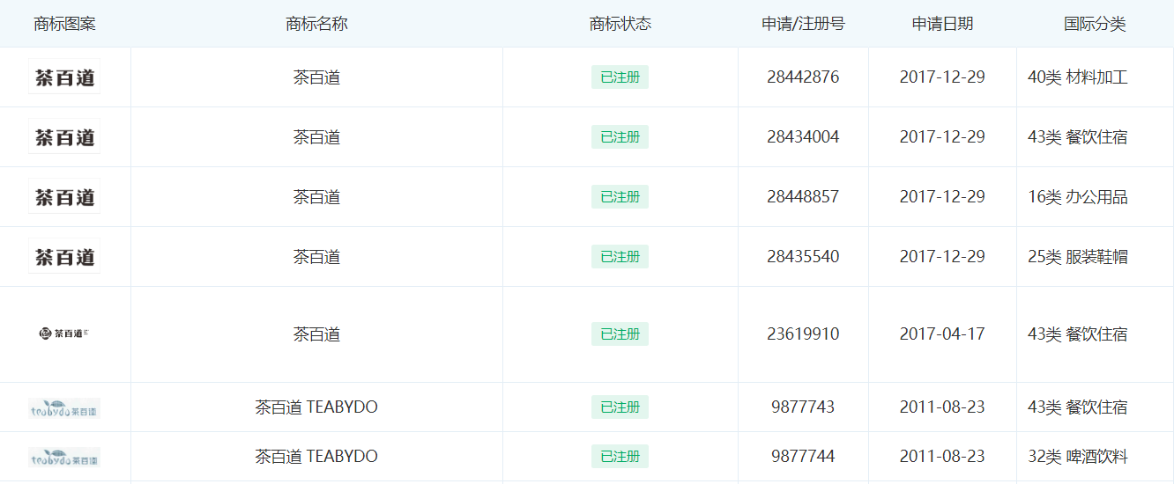Click date 2017-12-29 in row 28435540
The image size is (1174, 484).
tap(942, 257)
